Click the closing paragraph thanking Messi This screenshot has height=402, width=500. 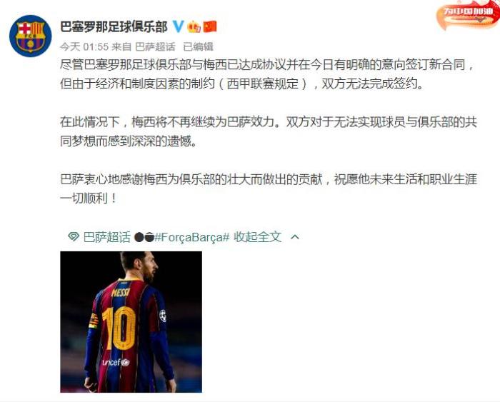click(x=268, y=189)
